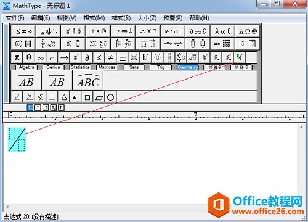Open the 大小(Z) menu
Viewport: 308px width, 222px height.
point(147,18)
